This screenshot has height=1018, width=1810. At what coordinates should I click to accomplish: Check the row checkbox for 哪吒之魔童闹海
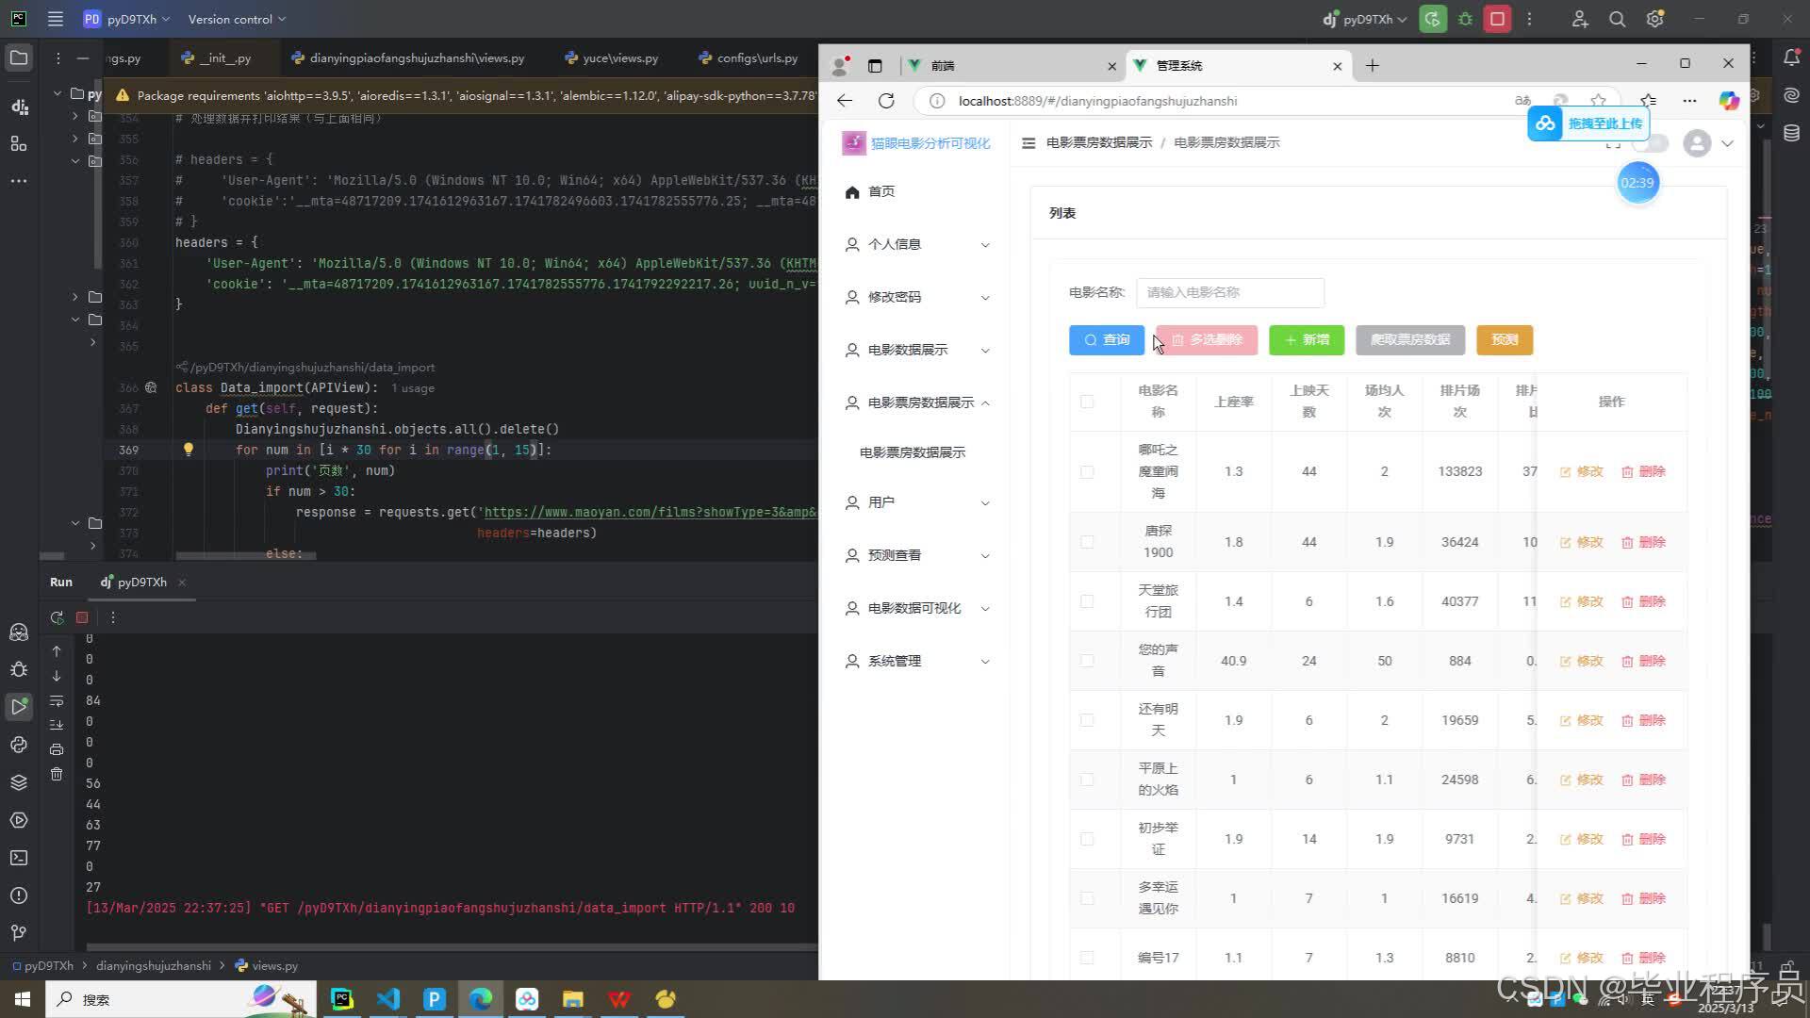click(1087, 471)
